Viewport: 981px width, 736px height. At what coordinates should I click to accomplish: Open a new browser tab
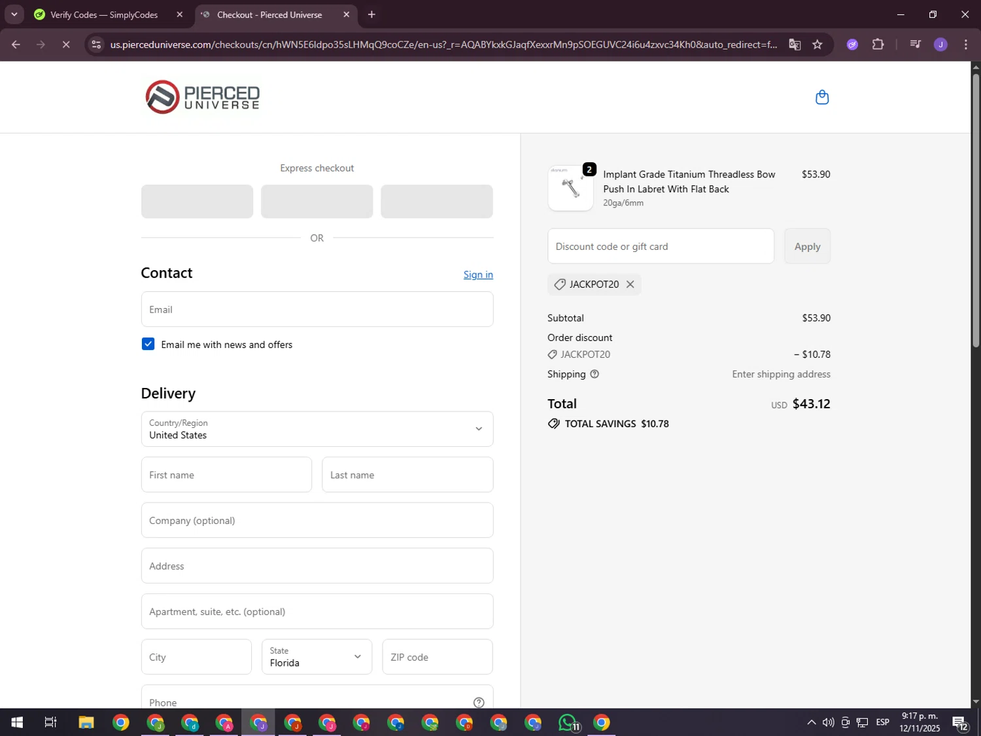click(371, 14)
